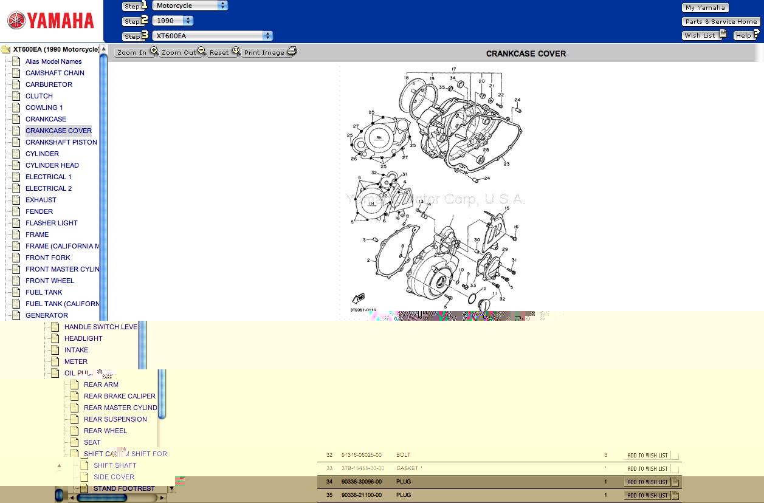Click the tree panel horizontal scrollbar thumb
The image size is (764, 503).
pyautogui.click(x=102, y=498)
